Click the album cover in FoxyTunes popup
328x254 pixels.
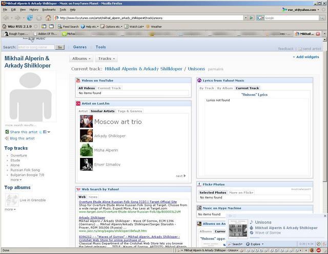238,229
